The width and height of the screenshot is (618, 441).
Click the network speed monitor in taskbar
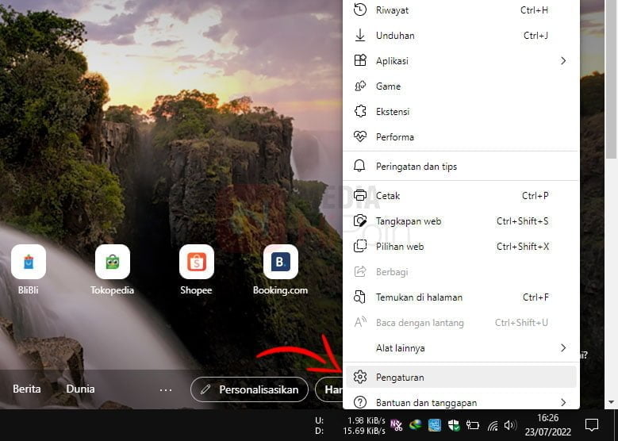coord(350,426)
